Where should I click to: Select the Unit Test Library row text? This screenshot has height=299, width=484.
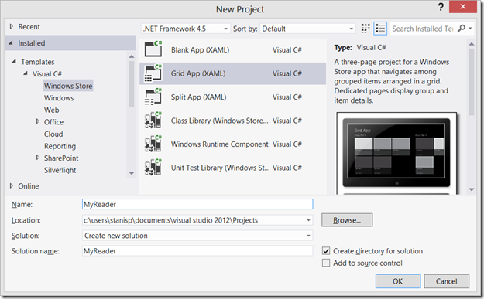(221, 168)
